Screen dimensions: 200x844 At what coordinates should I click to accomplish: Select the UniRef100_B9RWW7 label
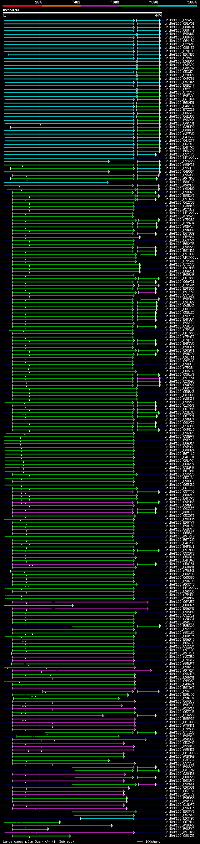(179, 34)
